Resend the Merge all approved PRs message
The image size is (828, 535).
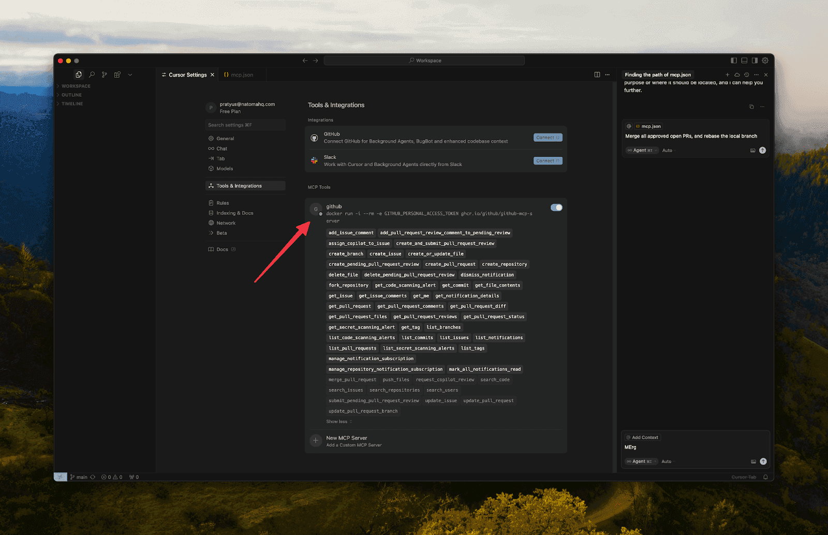[762, 151]
